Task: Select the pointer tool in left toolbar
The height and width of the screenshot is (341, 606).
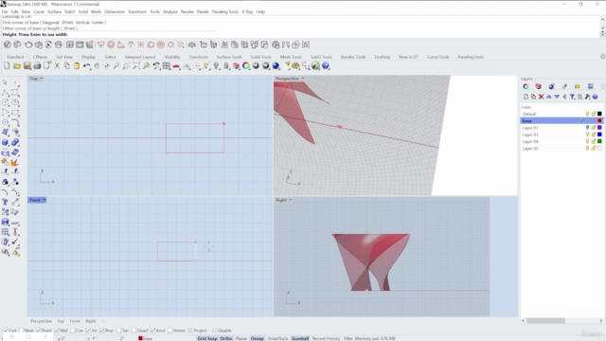Action: click(5, 82)
